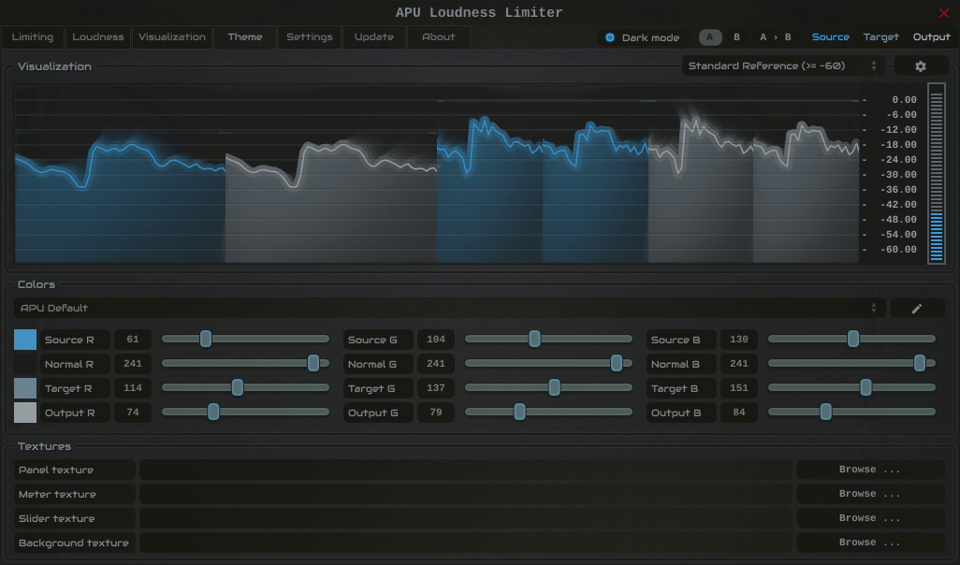Click the Target G slider
This screenshot has height=565, width=960.
(548, 388)
